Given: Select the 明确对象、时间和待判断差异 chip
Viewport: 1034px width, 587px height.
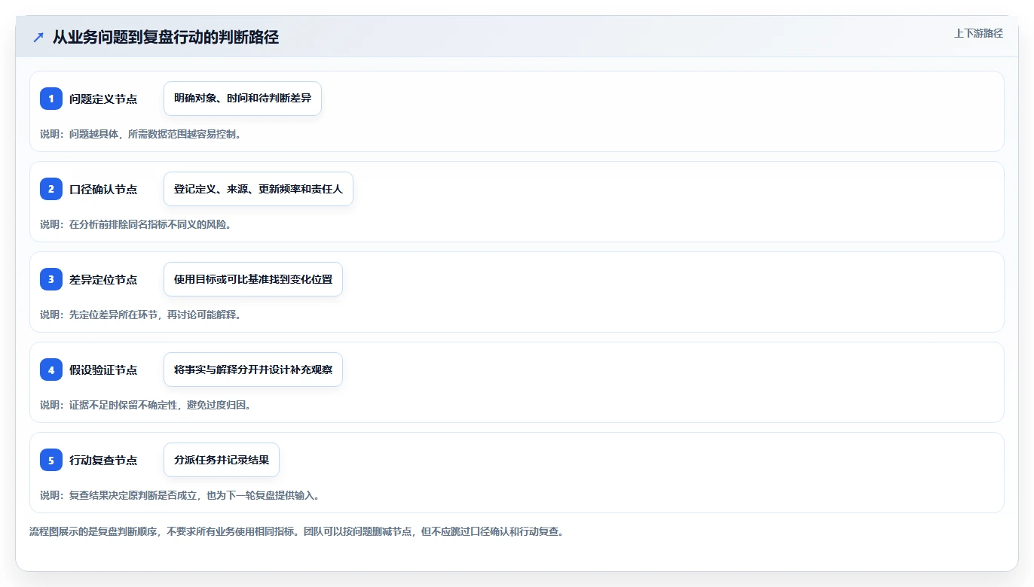Looking at the screenshot, I should click(x=243, y=99).
